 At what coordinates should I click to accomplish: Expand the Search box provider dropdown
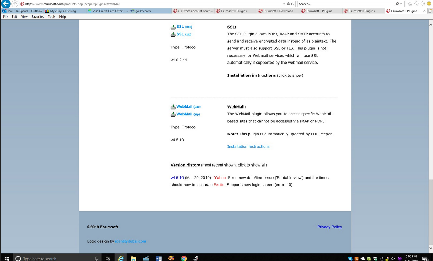pyautogui.click(x=401, y=4)
